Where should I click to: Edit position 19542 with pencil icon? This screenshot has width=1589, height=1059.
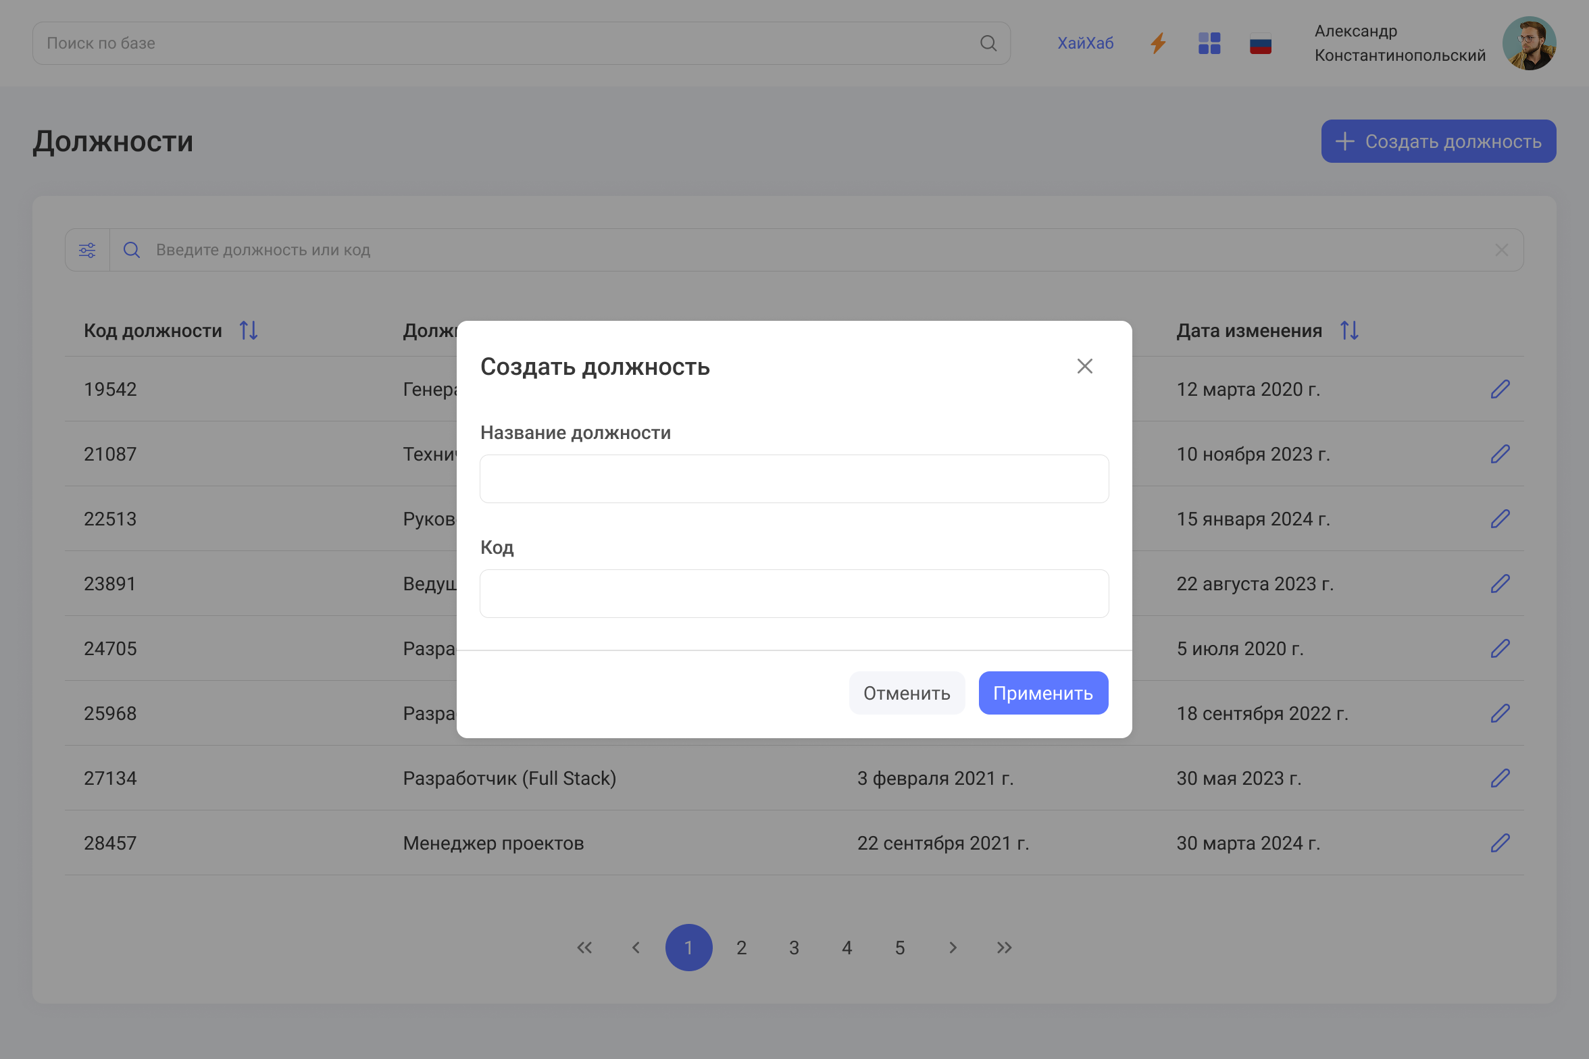point(1500,389)
